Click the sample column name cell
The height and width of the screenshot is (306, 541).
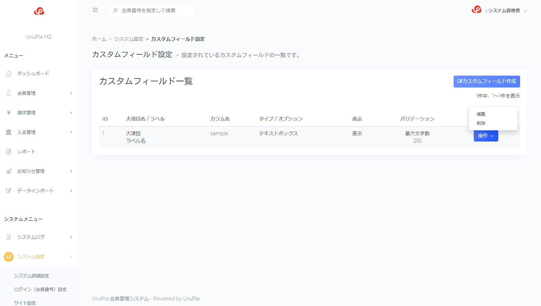[219, 133]
